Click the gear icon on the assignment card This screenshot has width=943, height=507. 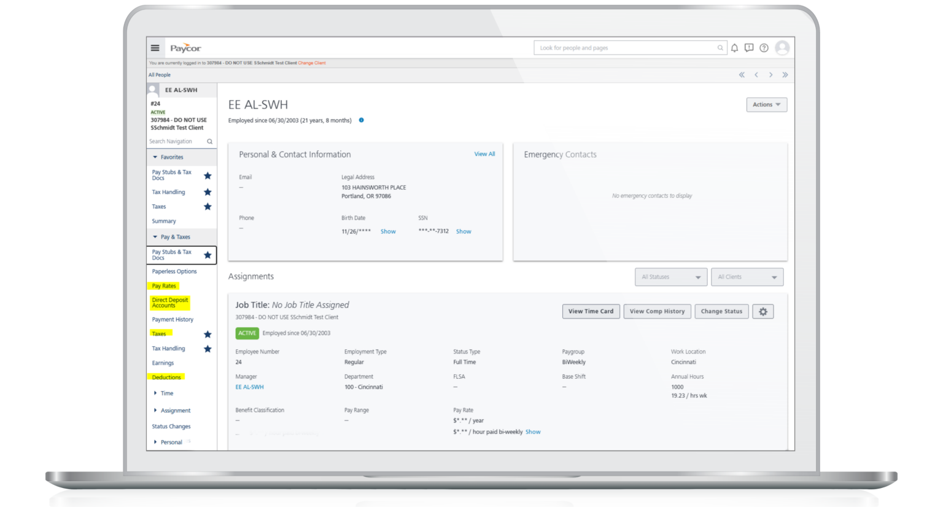click(763, 311)
